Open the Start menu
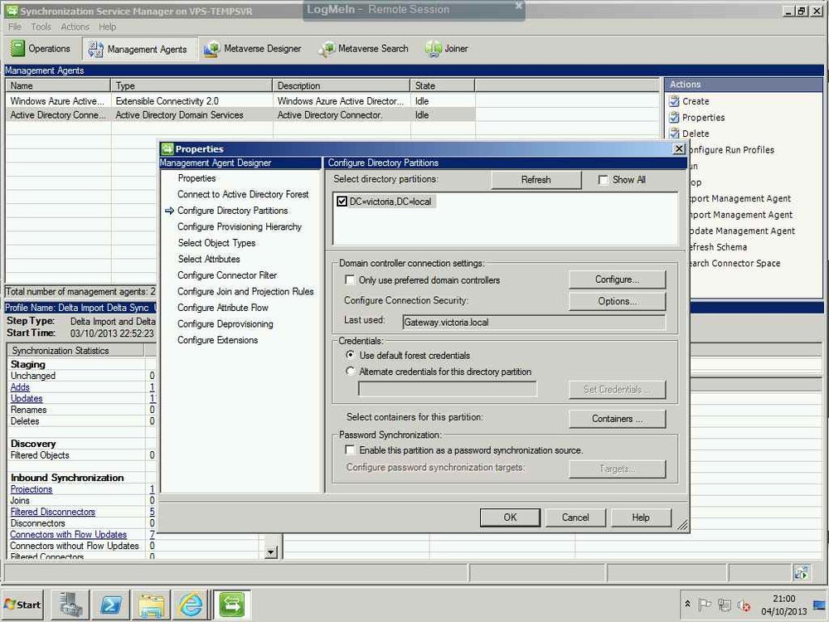Screen dimensions: 829x622 [x=22, y=605]
